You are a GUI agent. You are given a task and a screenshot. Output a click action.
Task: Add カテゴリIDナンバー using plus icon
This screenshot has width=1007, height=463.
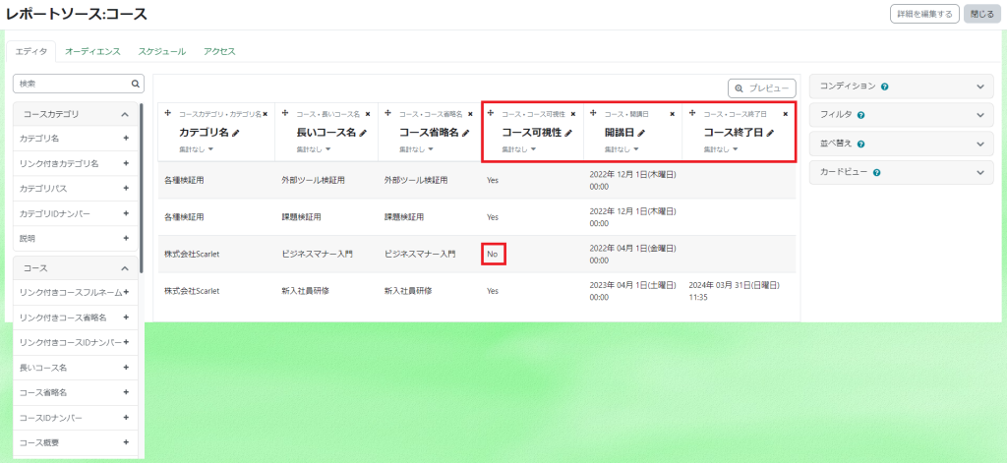tap(126, 213)
